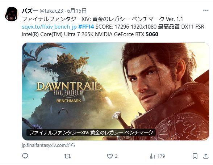213x165 pixels.
Task: Open the Dawntrail benchmark card image
Action: click(116, 92)
